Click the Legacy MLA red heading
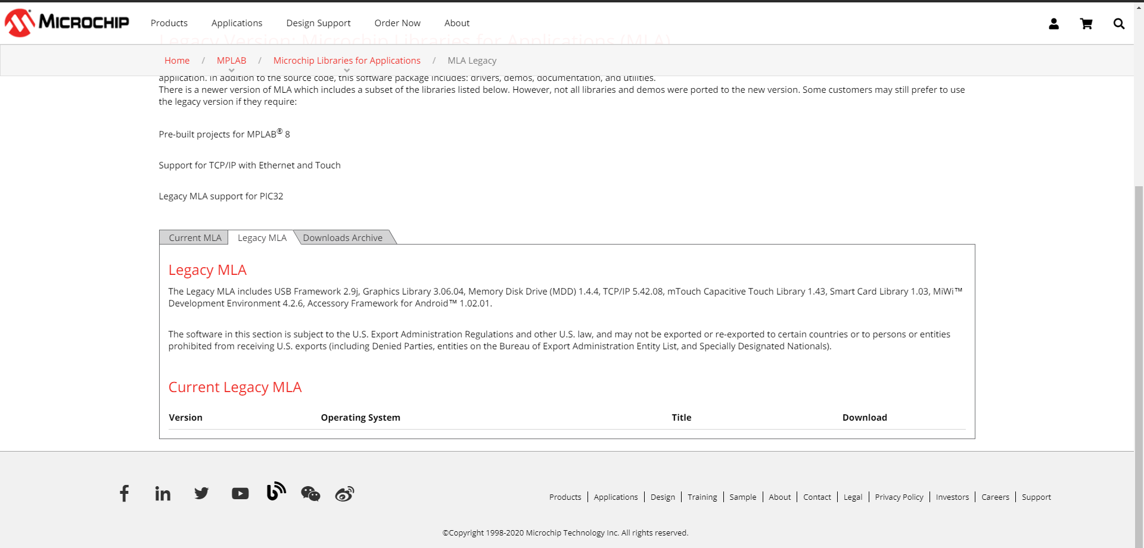The height and width of the screenshot is (548, 1144). pos(207,270)
